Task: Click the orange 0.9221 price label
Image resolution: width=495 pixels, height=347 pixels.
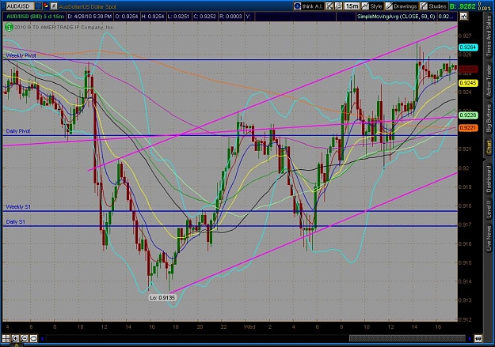Action: [x=468, y=128]
